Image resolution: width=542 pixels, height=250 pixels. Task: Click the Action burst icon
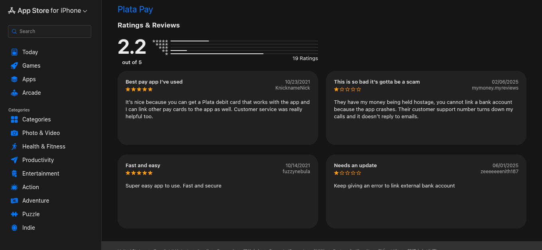point(14,187)
